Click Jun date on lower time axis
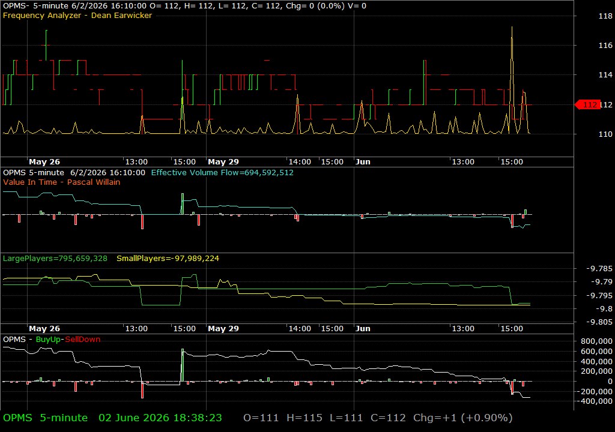Image resolution: width=615 pixels, height=432 pixels. click(x=363, y=329)
